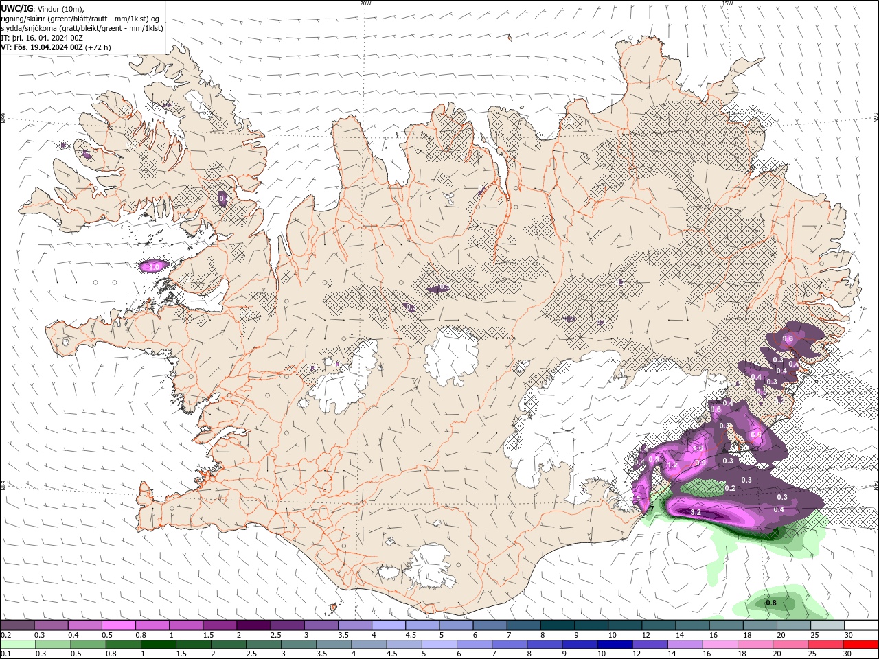Click the '0.8' value on the green rain patch
Viewport: 879px width, 659px height.
pyautogui.click(x=770, y=603)
